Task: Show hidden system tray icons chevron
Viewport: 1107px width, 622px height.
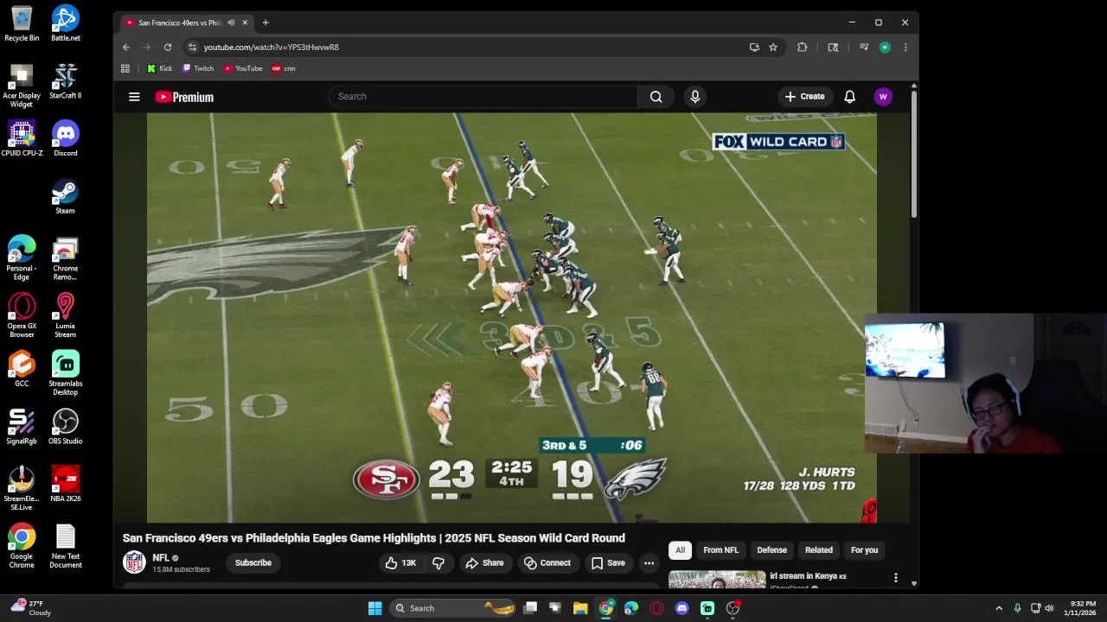Action: 999,608
